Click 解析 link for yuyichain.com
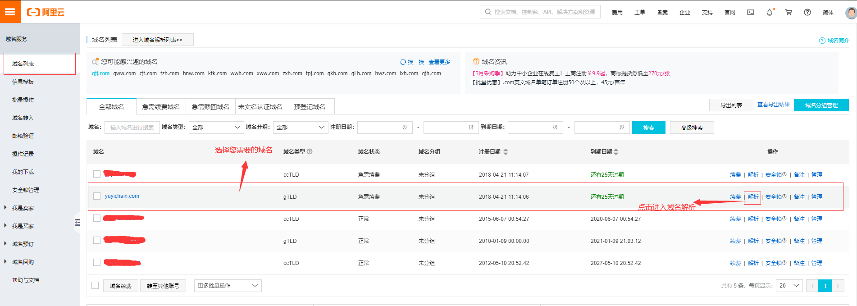Screen dimensions: 857x306 [753, 197]
